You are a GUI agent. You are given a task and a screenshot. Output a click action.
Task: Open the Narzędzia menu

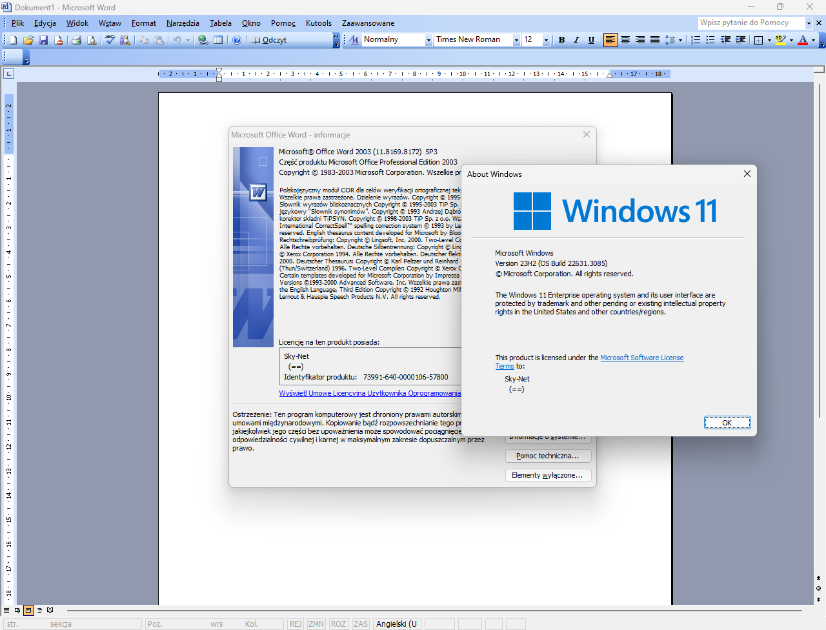183,23
